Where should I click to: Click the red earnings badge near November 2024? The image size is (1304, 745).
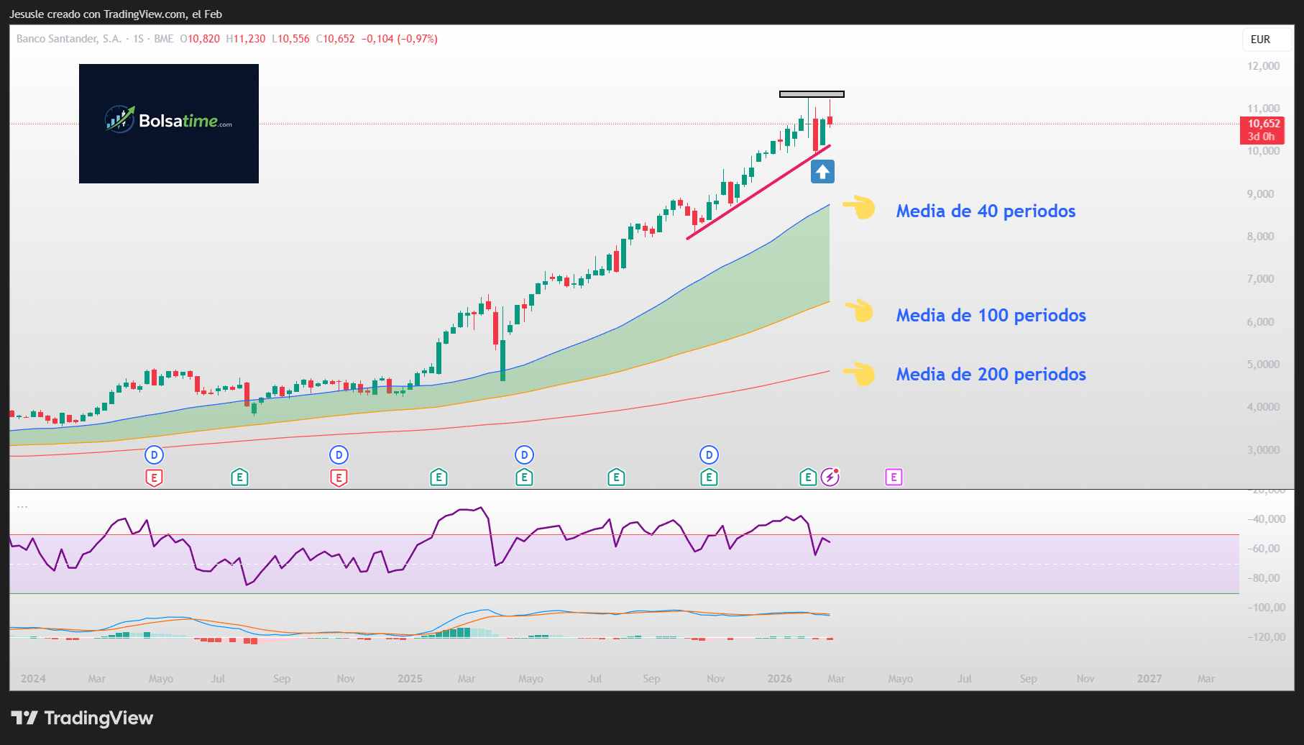[338, 477]
